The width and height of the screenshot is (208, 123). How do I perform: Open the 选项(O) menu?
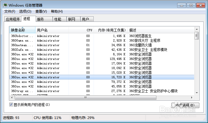pos(25,11)
